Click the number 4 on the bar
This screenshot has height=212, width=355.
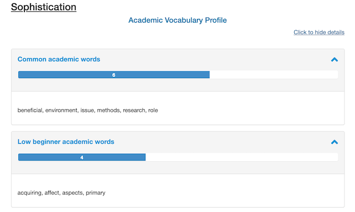click(82, 157)
